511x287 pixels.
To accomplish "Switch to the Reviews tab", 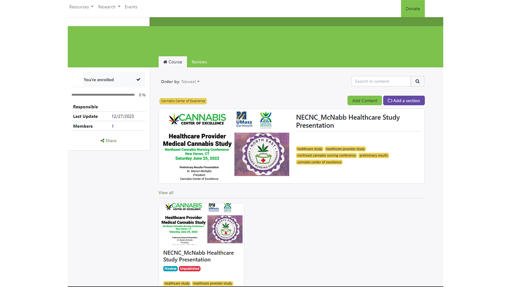I will [x=199, y=62].
